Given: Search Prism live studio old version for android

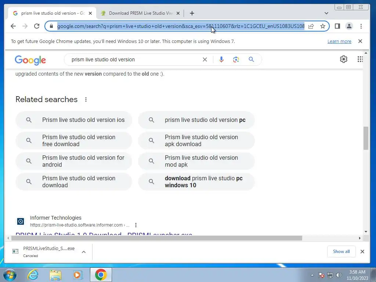Looking at the screenshot, I should [74, 161].
